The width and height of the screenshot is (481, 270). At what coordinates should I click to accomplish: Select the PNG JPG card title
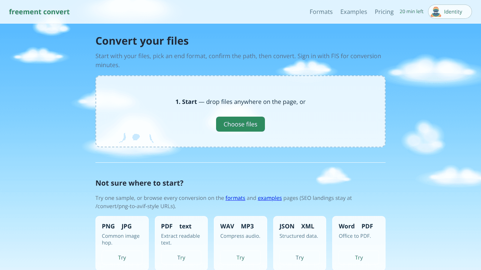coord(117,226)
